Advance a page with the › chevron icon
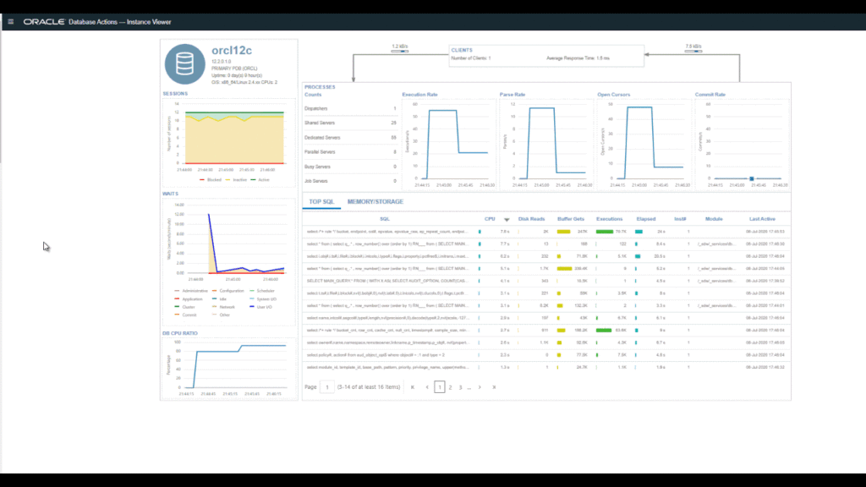 pos(480,386)
